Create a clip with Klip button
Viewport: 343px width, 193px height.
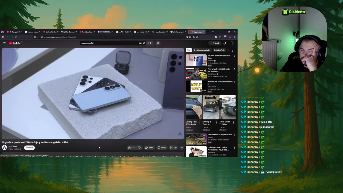click(x=173, y=148)
